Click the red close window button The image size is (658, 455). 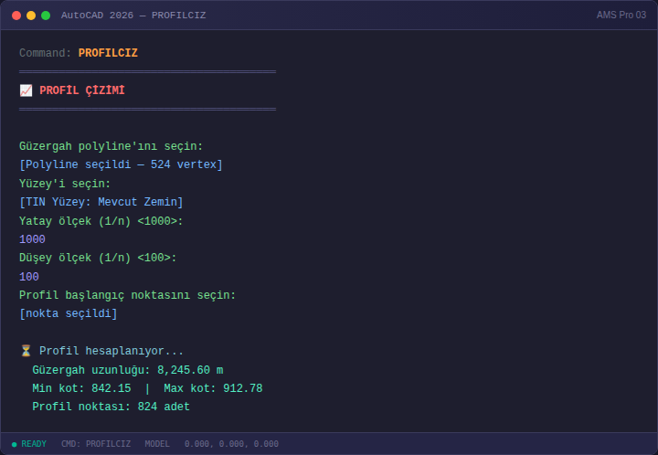[x=16, y=16]
